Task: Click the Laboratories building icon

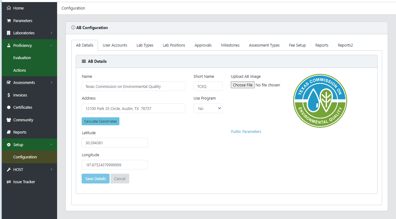Action: click(9, 33)
